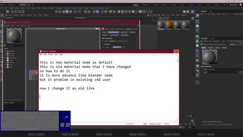Screen dimensions: 243x137
Task: Click the trash icon in the Material Manager
Action: pyautogui.click(x=193, y=18)
